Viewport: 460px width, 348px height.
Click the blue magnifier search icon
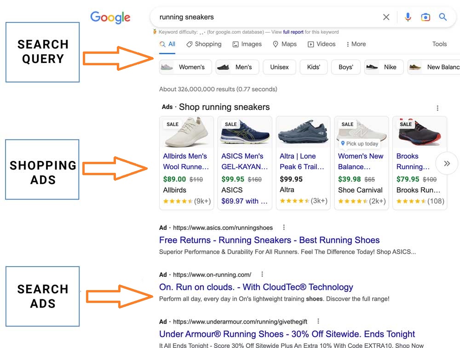coord(443,17)
